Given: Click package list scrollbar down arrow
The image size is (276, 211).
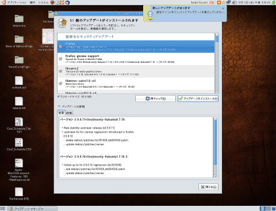Looking at the screenshot, I should (217, 92).
